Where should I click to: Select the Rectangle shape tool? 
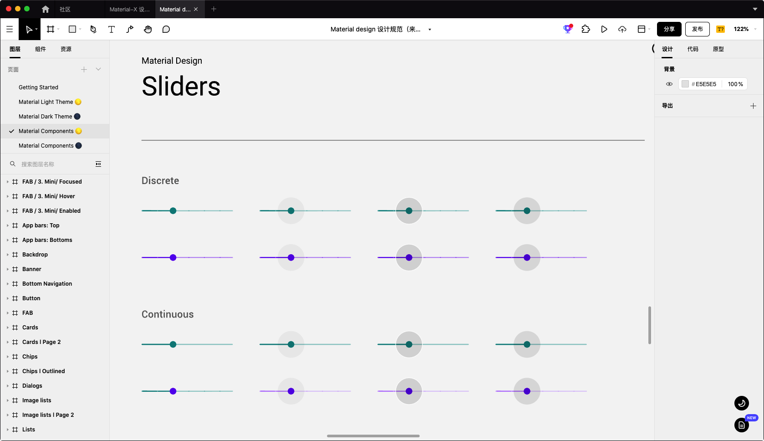click(72, 29)
